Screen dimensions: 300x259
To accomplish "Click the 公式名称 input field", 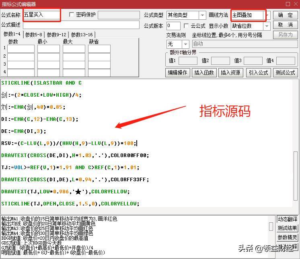I will tap(42, 15).
